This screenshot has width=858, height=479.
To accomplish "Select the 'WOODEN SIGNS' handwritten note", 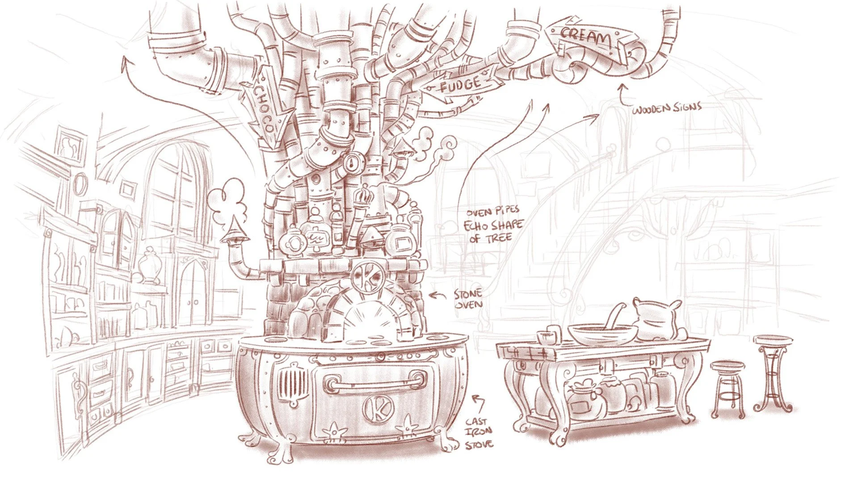I will click(667, 107).
